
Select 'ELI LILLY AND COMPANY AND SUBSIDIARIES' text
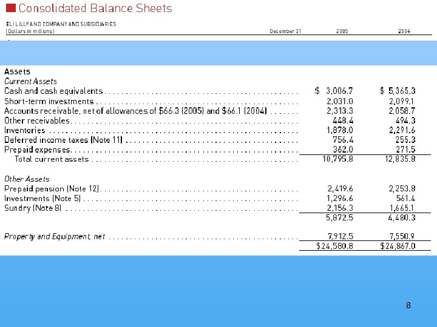pyautogui.click(x=61, y=24)
